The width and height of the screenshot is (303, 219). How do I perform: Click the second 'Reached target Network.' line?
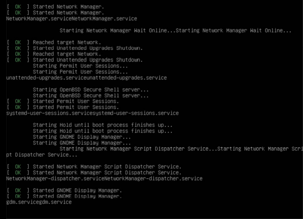point(67,54)
